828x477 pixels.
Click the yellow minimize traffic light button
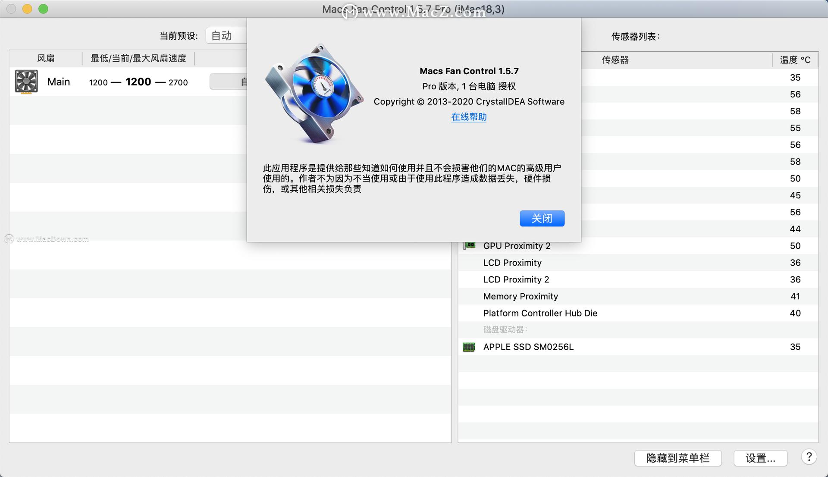[27, 8]
